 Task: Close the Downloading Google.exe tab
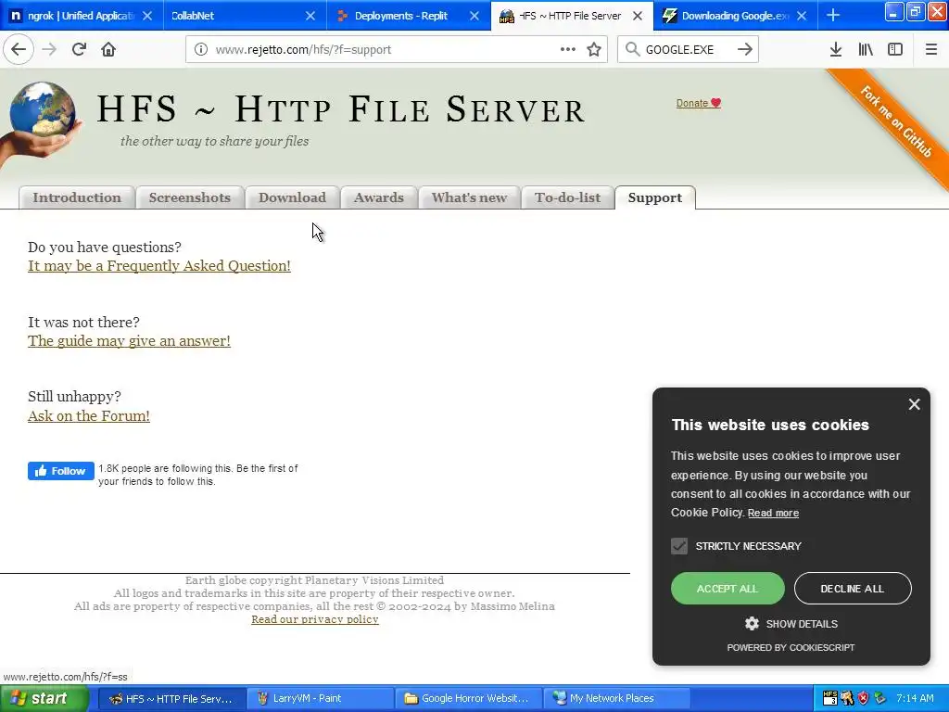point(802,16)
